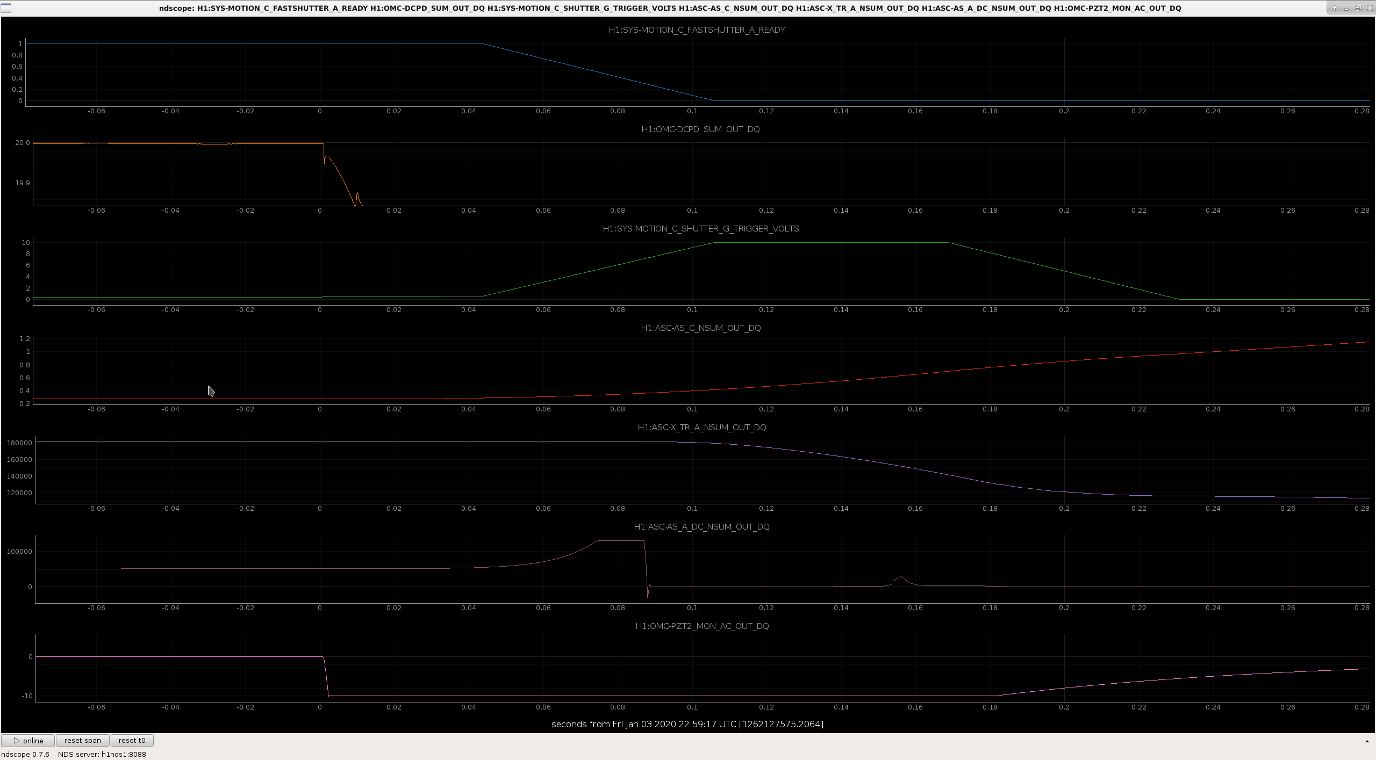Click the NDS server status text

[102, 754]
